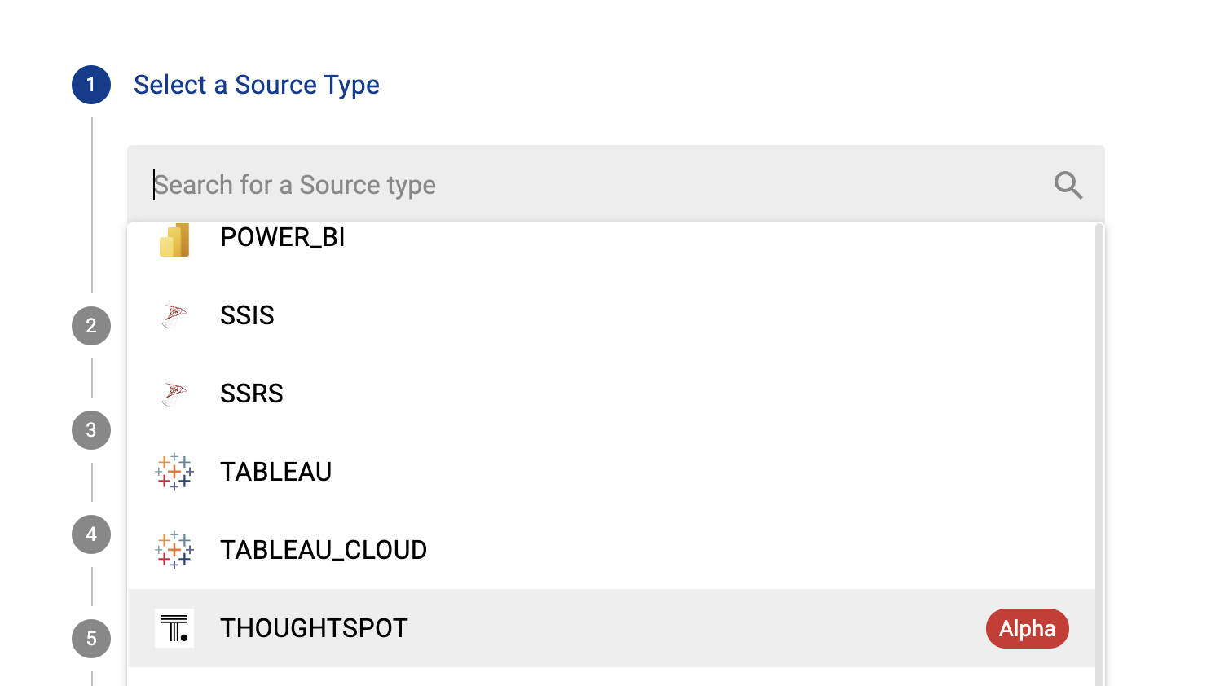Focus the Search for a Source type field
This screenshot has height=686, width=1211.
pyautogui.click(x=570, y=185)
